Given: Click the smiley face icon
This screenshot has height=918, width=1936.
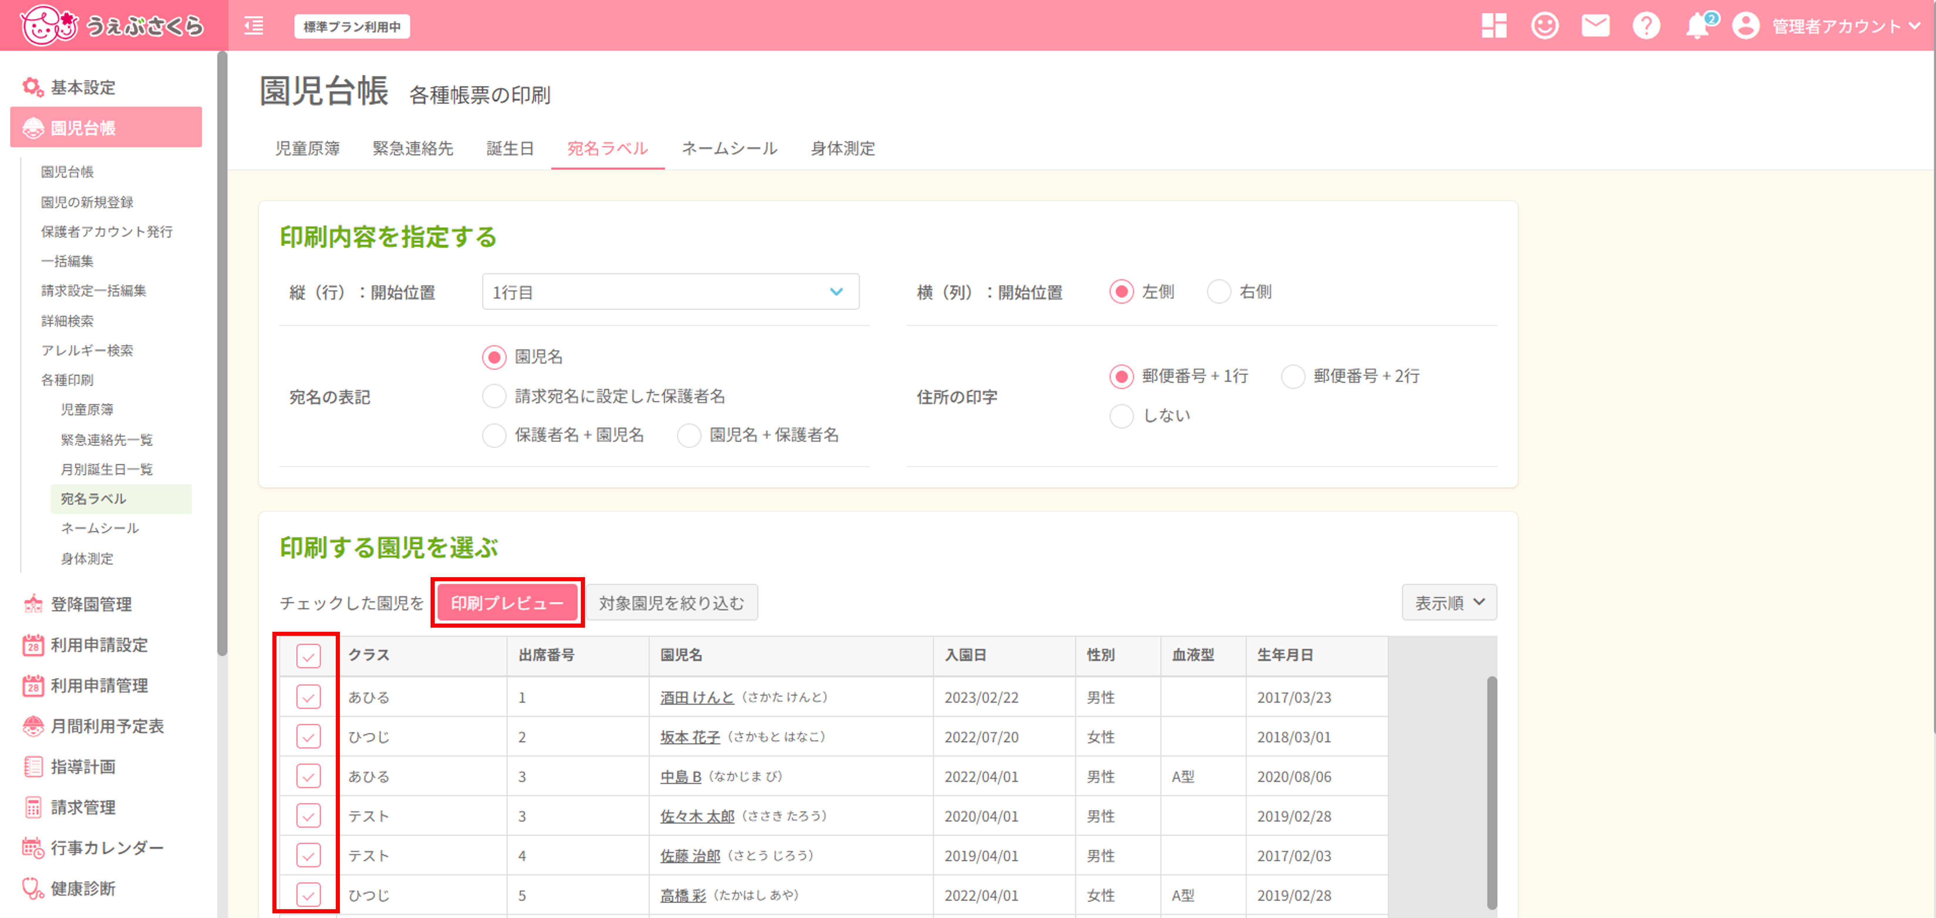Looking at the screenshot, I should coord(1544,26).
